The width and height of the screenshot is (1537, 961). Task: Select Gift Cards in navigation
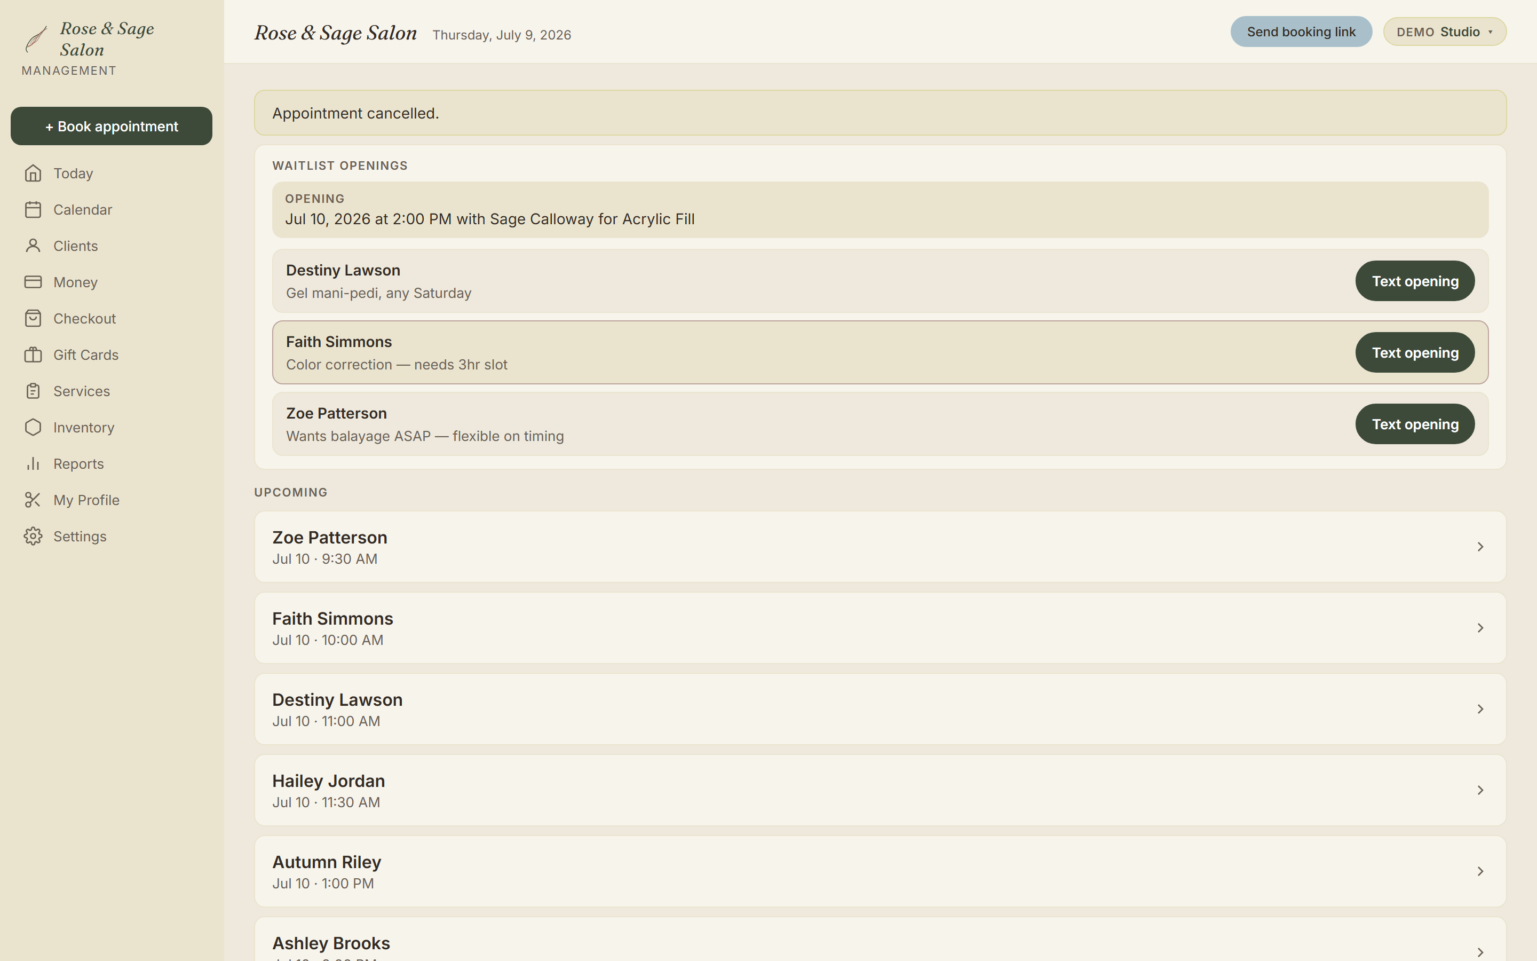pos(111,354)
